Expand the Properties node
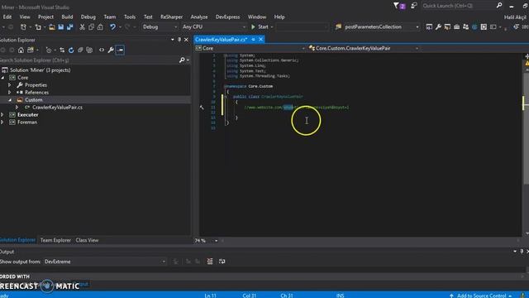 coord(10,85)
